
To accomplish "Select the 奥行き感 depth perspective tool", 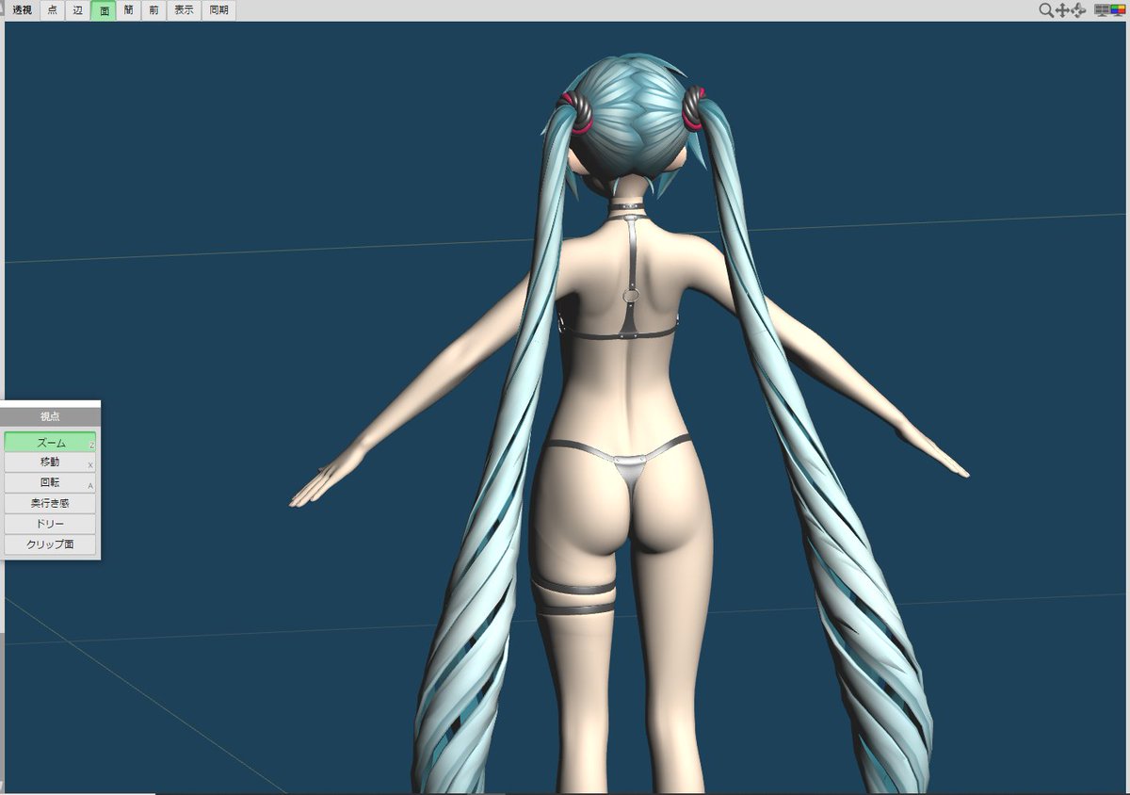I will tap(50, 503).
